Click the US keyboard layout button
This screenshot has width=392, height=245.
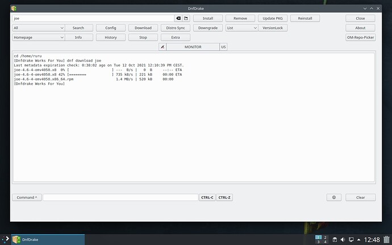point(223,47)
